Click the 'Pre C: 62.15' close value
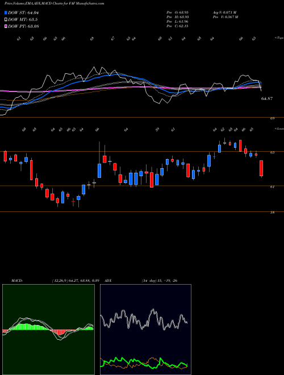 [x=178, y=26]
